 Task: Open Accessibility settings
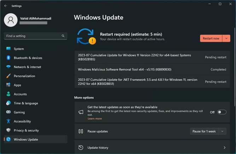tap(35, 121)
